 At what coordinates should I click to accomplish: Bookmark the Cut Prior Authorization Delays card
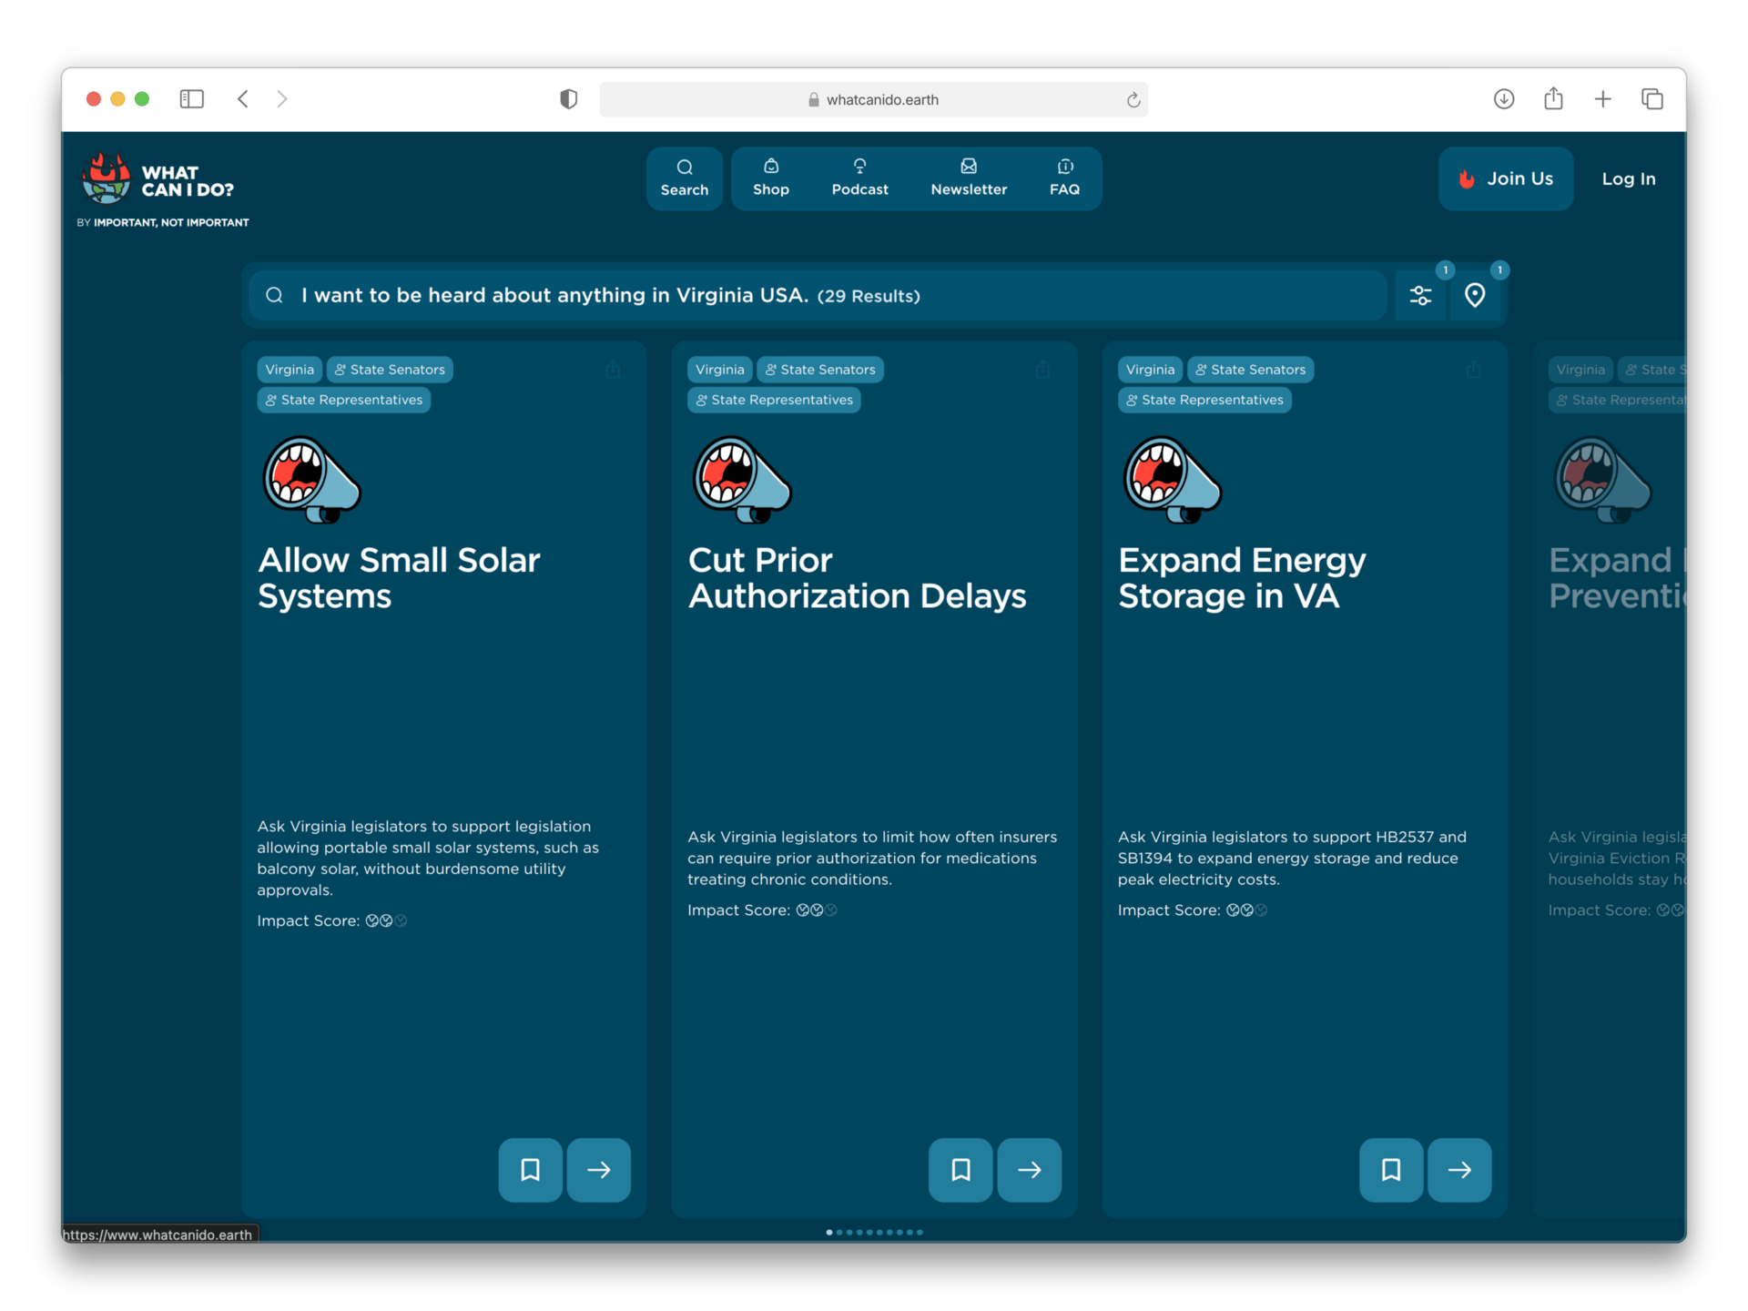(960, 1170)
